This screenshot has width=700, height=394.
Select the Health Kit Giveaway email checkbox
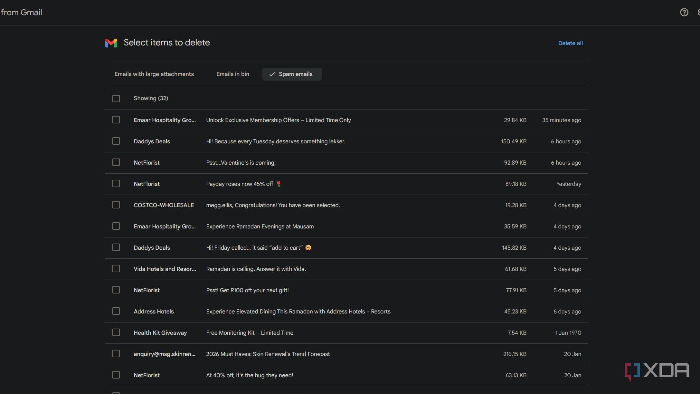point(116,332)
